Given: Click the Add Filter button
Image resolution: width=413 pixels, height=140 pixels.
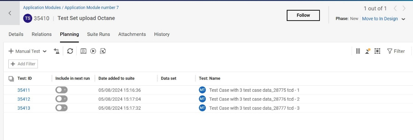Looking at the screenshot, I should [23, 64].
